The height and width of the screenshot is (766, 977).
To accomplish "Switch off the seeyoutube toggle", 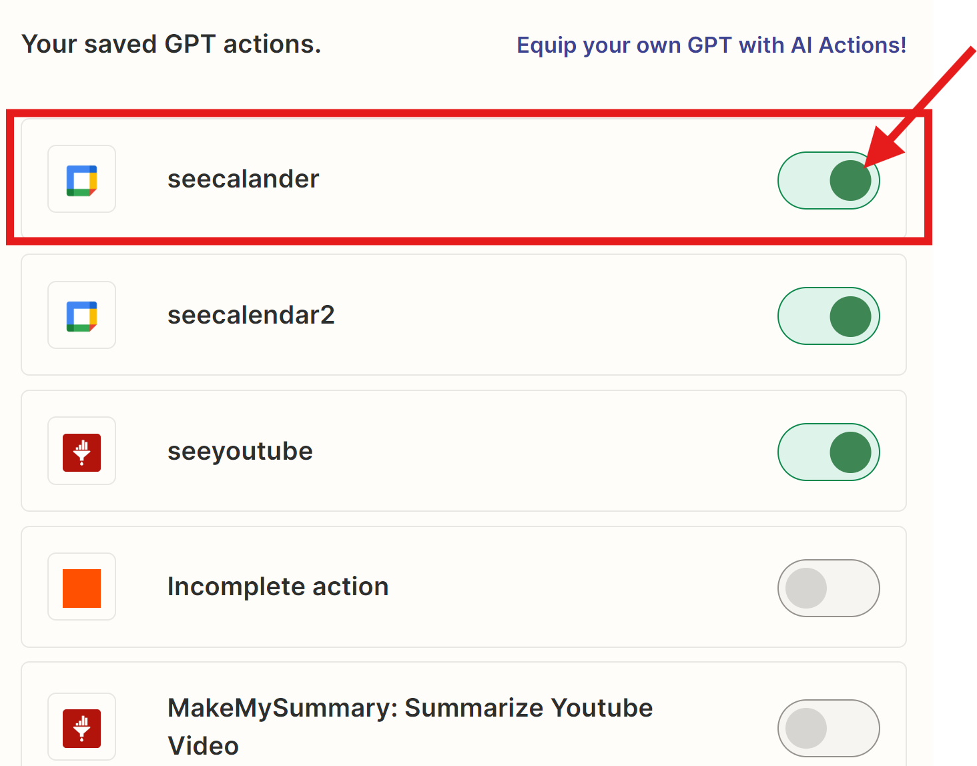I will 828,452.
